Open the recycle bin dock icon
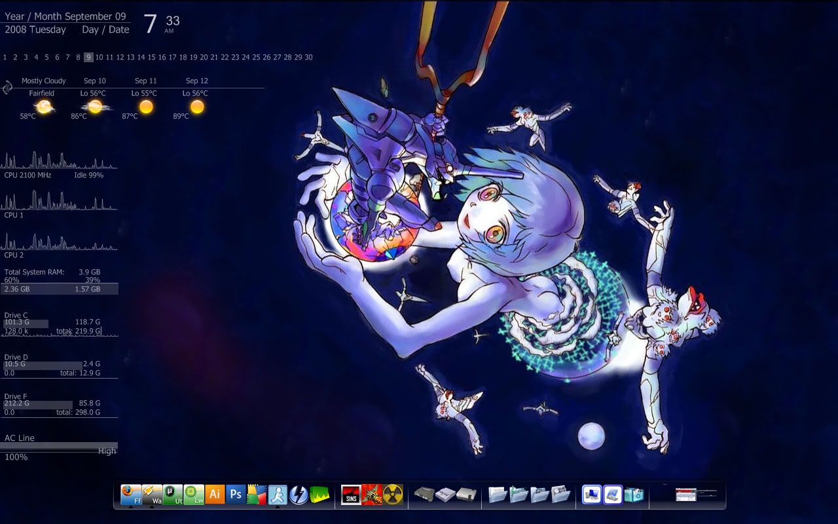This screenshot has height=524, width=838. 634,495
